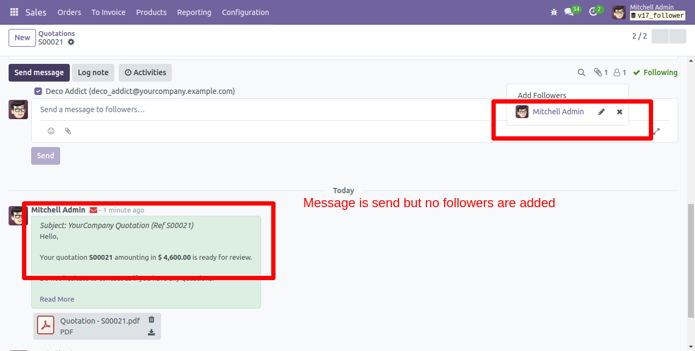Click Read More link in message

tap(57, 299)
